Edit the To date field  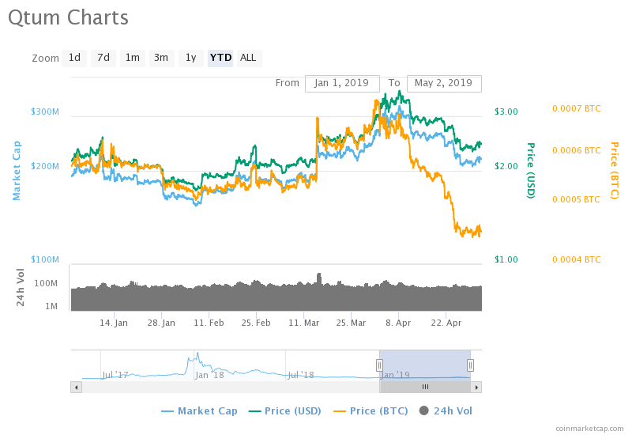coord(444,84)
